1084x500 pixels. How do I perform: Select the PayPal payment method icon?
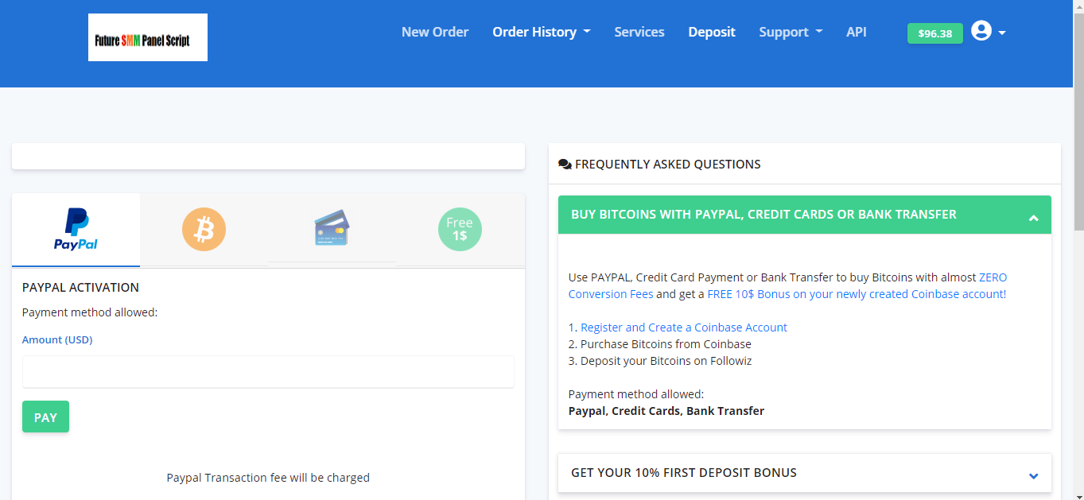point(76,229)
